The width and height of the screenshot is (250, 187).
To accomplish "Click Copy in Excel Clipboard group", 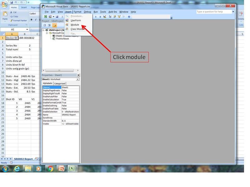I will [14, 17].
